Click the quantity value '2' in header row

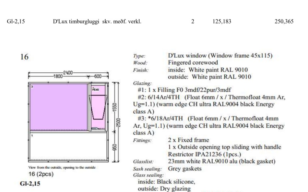point(193,21)
